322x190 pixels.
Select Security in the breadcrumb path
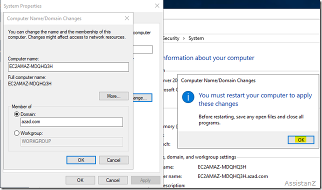171,38
